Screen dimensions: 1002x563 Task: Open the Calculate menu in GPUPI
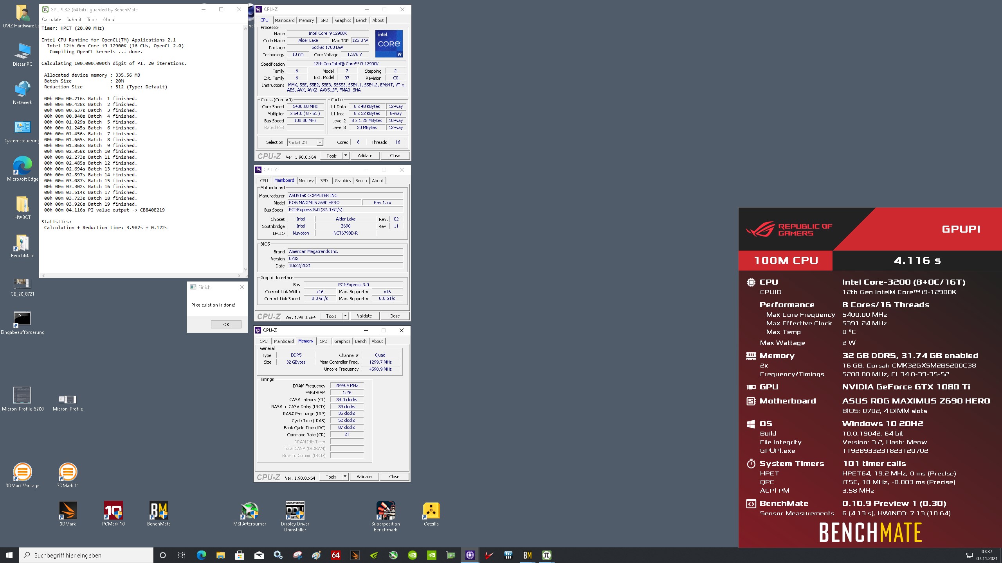coord(51,20)
